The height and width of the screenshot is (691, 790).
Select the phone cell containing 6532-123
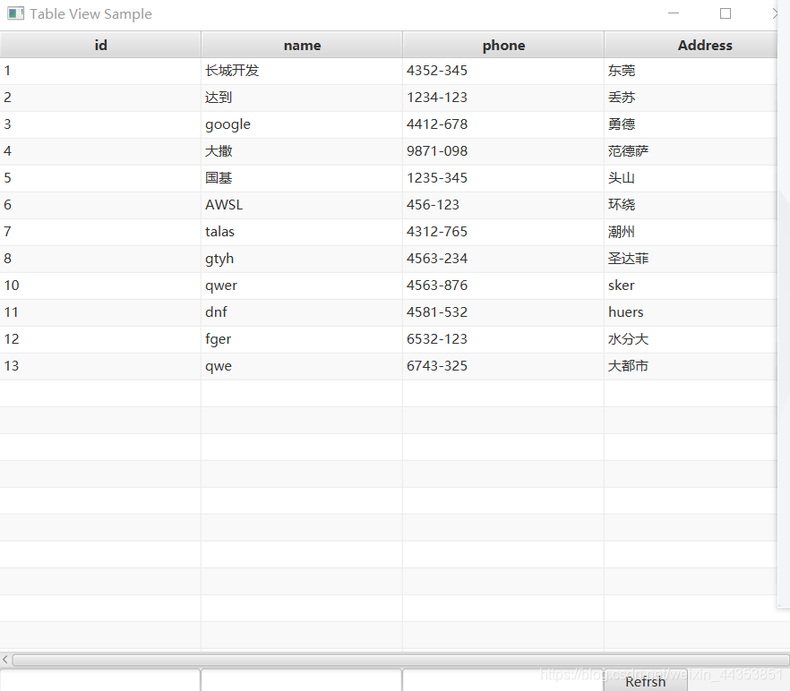tap(503, 339)
